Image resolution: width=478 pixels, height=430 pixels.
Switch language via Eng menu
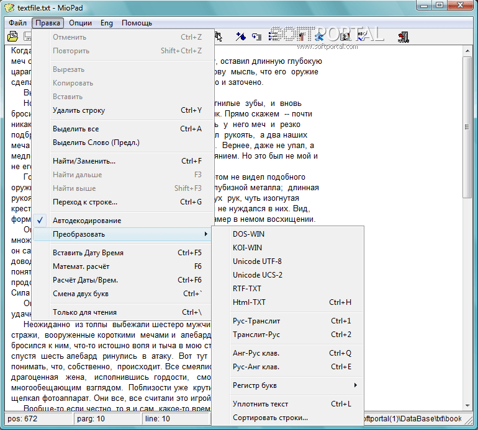pos(107,23)
